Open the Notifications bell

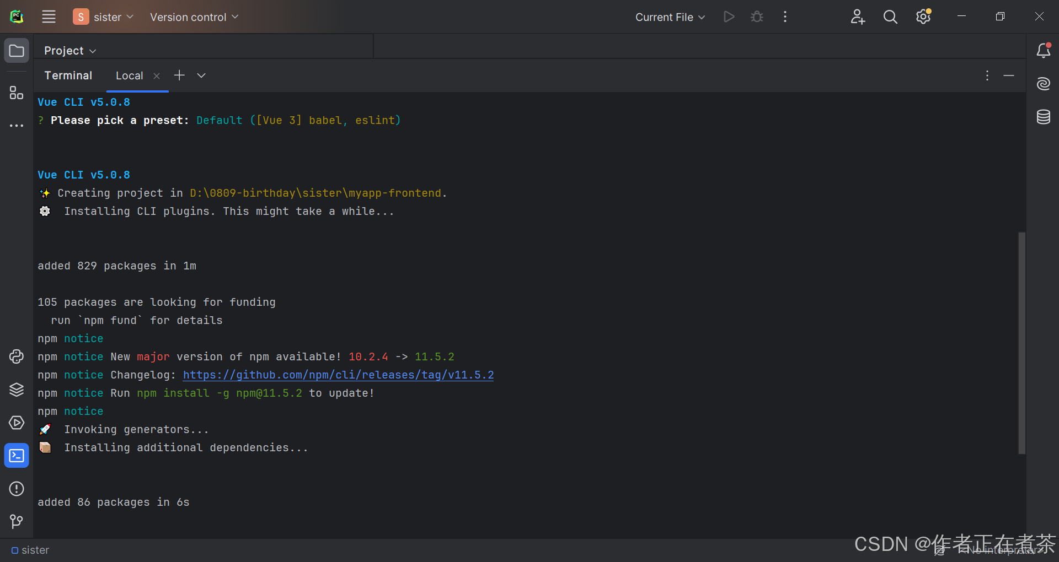1043,51
